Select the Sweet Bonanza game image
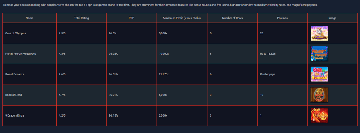The width and height of the screenshot is (360, 133). click(319, 74)
